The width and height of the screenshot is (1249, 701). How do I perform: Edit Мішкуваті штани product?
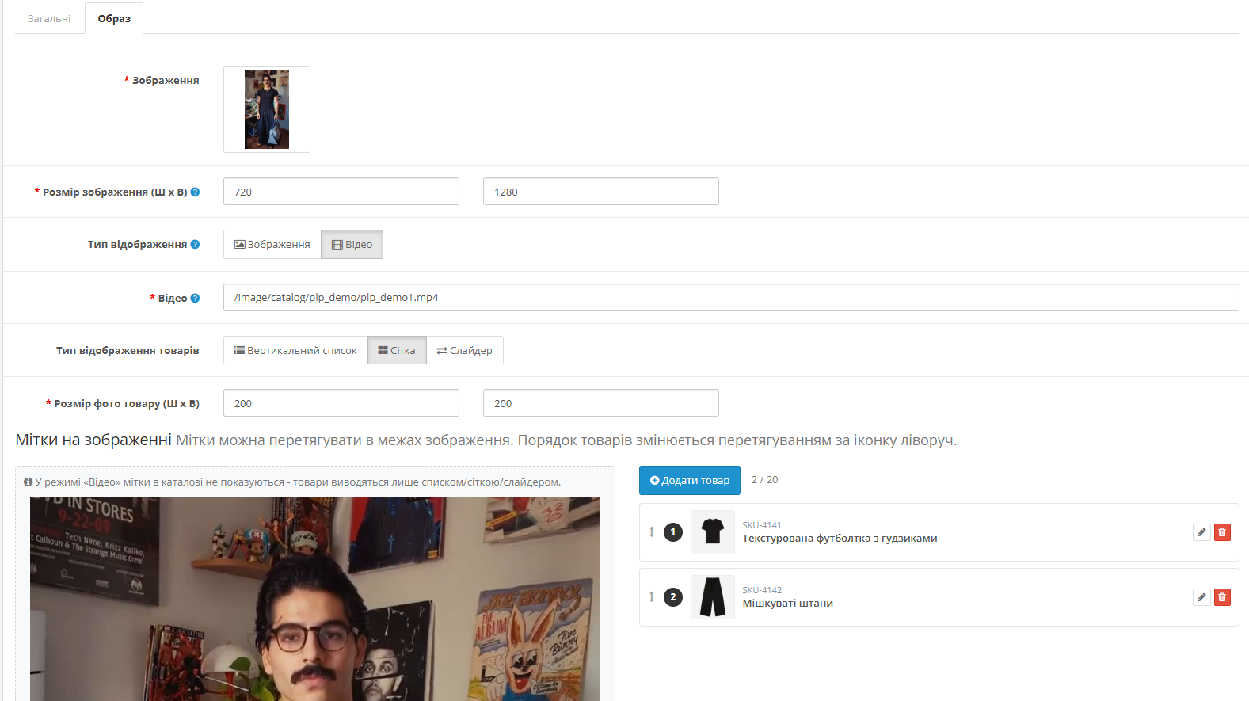click(1201, 597)
